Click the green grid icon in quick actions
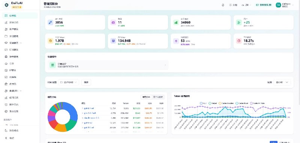Viewport: 300px width, 143px height. [x=52, y=65]
